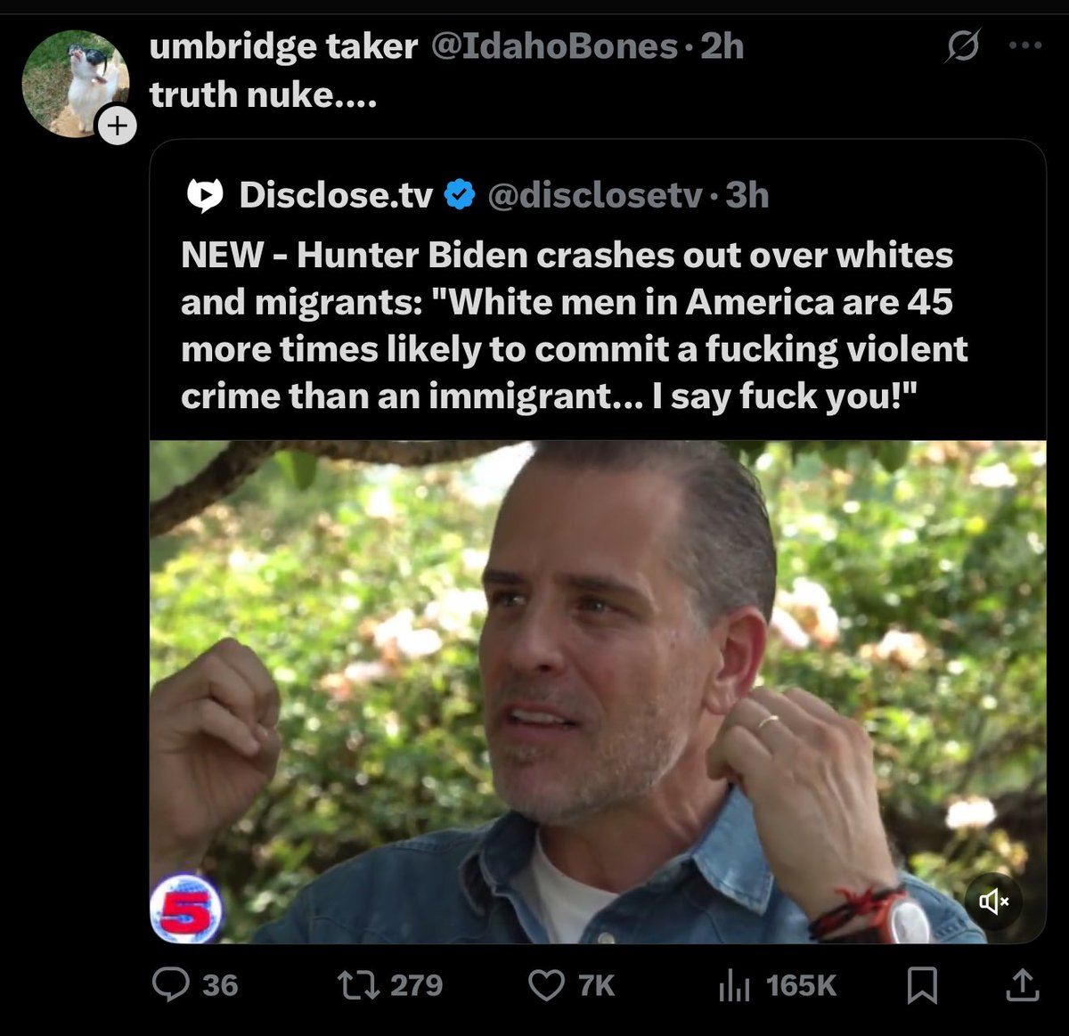Screen dimensions: 1069x1036
Task: Open the Disclose.tv account name
Action: [x=336, y=195]
